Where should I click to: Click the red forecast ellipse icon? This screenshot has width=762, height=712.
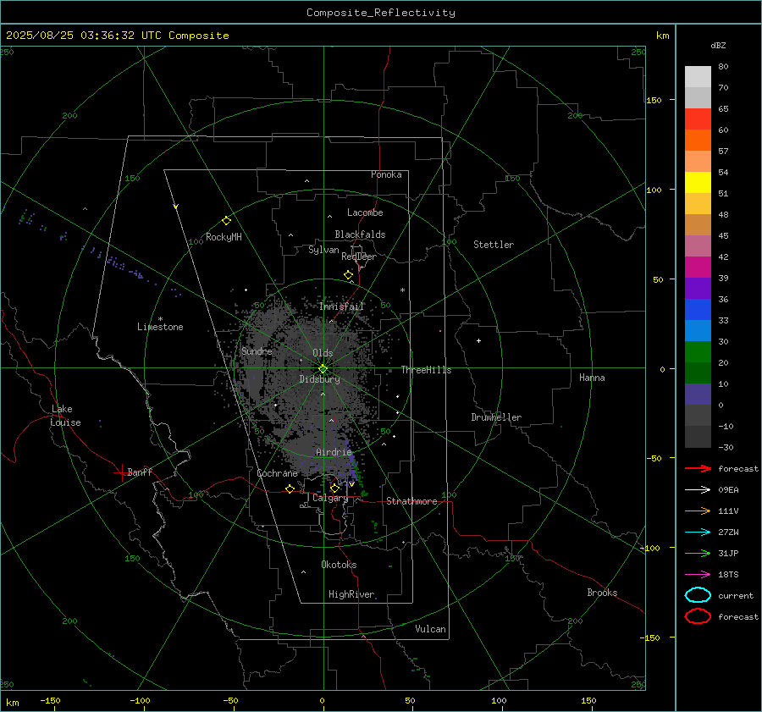point(698,616)
